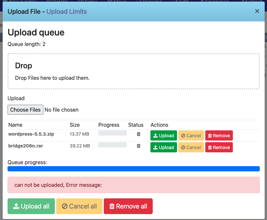This screenshot has width=267, height=220.
Task: Open the Upload Limits link
Action: [67, 11]
